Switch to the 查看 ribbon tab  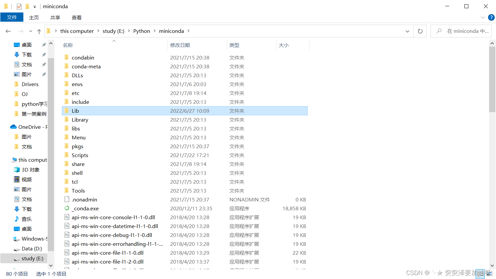[x=77, y=17]
